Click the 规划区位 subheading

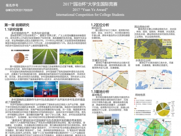pos(97,28)
